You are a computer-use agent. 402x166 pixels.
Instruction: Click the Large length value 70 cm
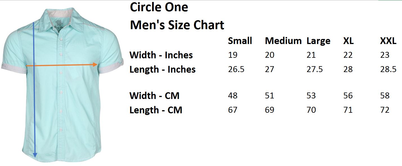(311, 110)
